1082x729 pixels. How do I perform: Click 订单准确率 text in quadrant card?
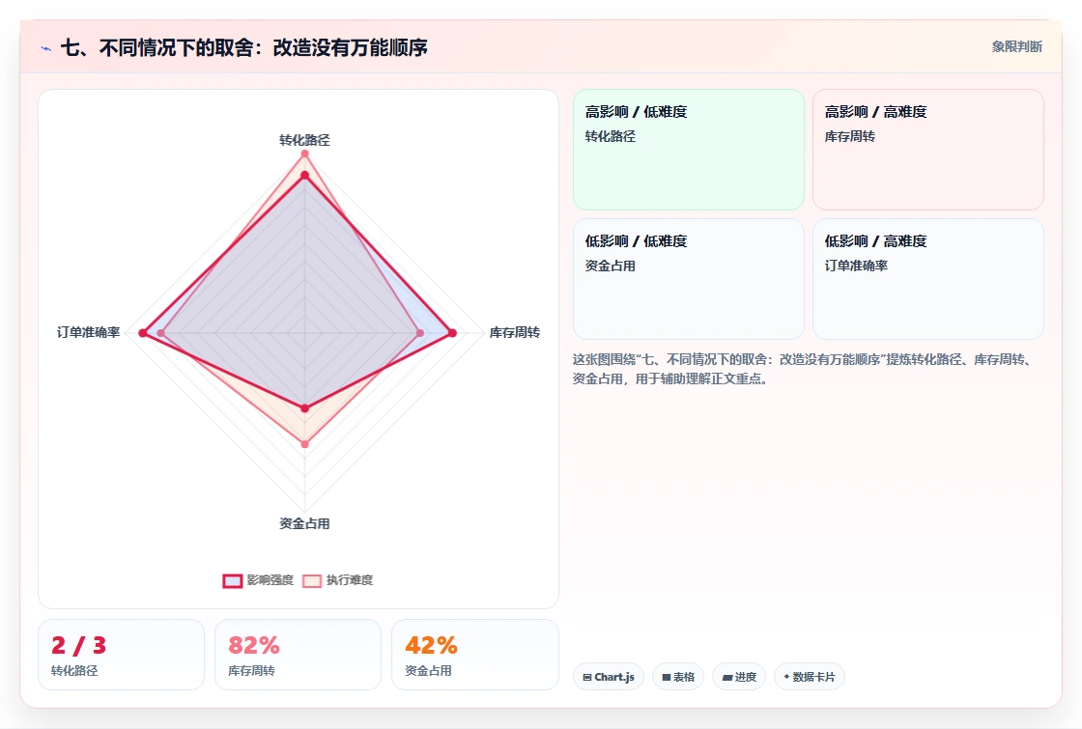tap(856, 266)
